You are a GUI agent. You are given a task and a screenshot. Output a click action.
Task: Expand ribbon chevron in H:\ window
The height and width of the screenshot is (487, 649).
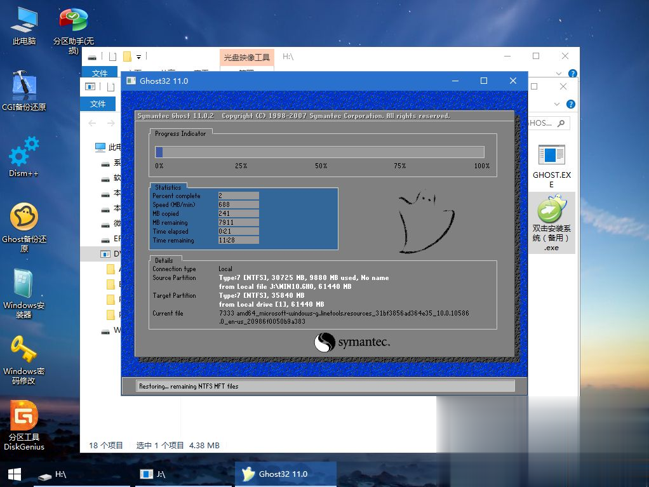559,74
